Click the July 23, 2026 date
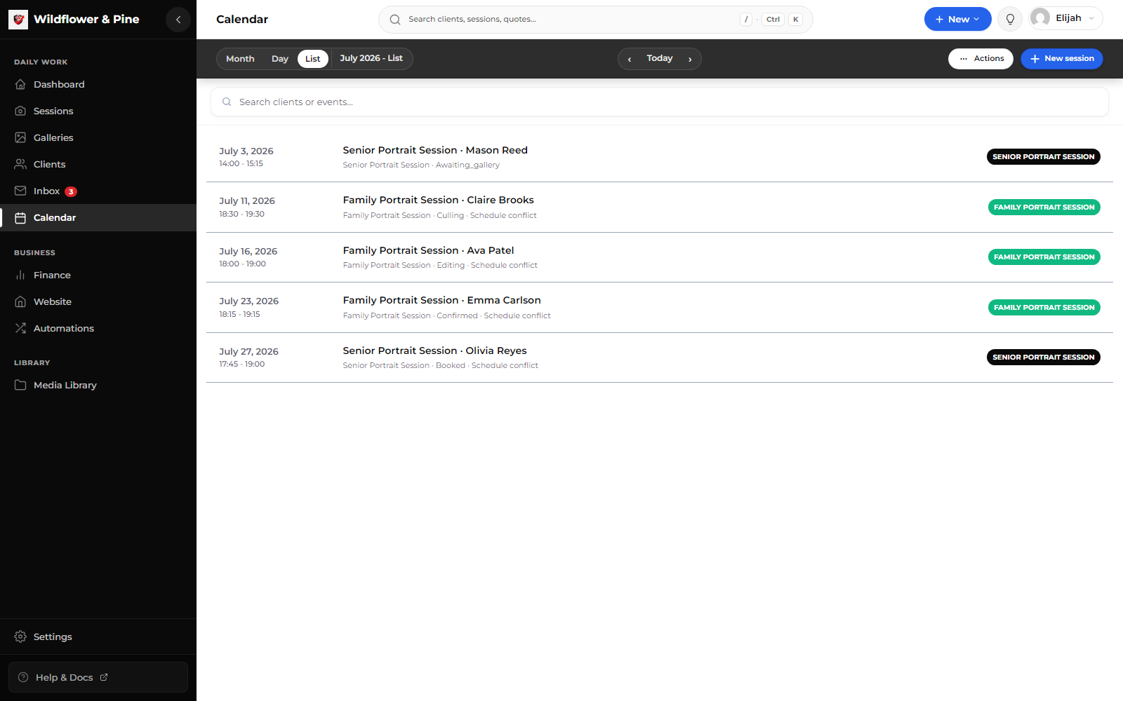 point(248,301)
